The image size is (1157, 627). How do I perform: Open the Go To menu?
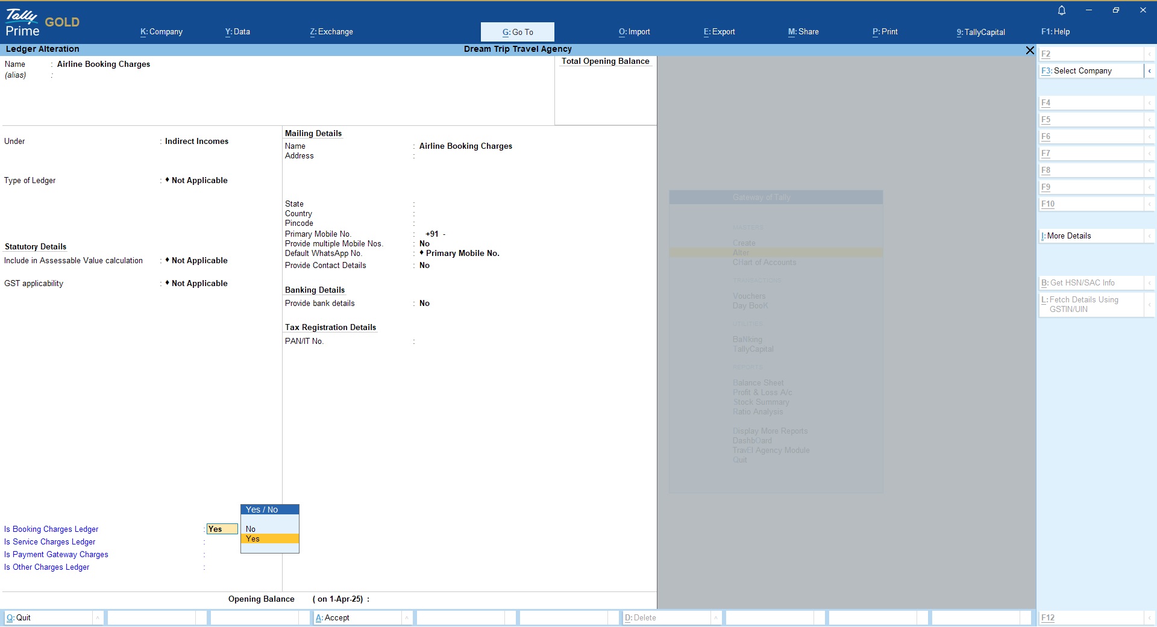[x=517, y=32]
